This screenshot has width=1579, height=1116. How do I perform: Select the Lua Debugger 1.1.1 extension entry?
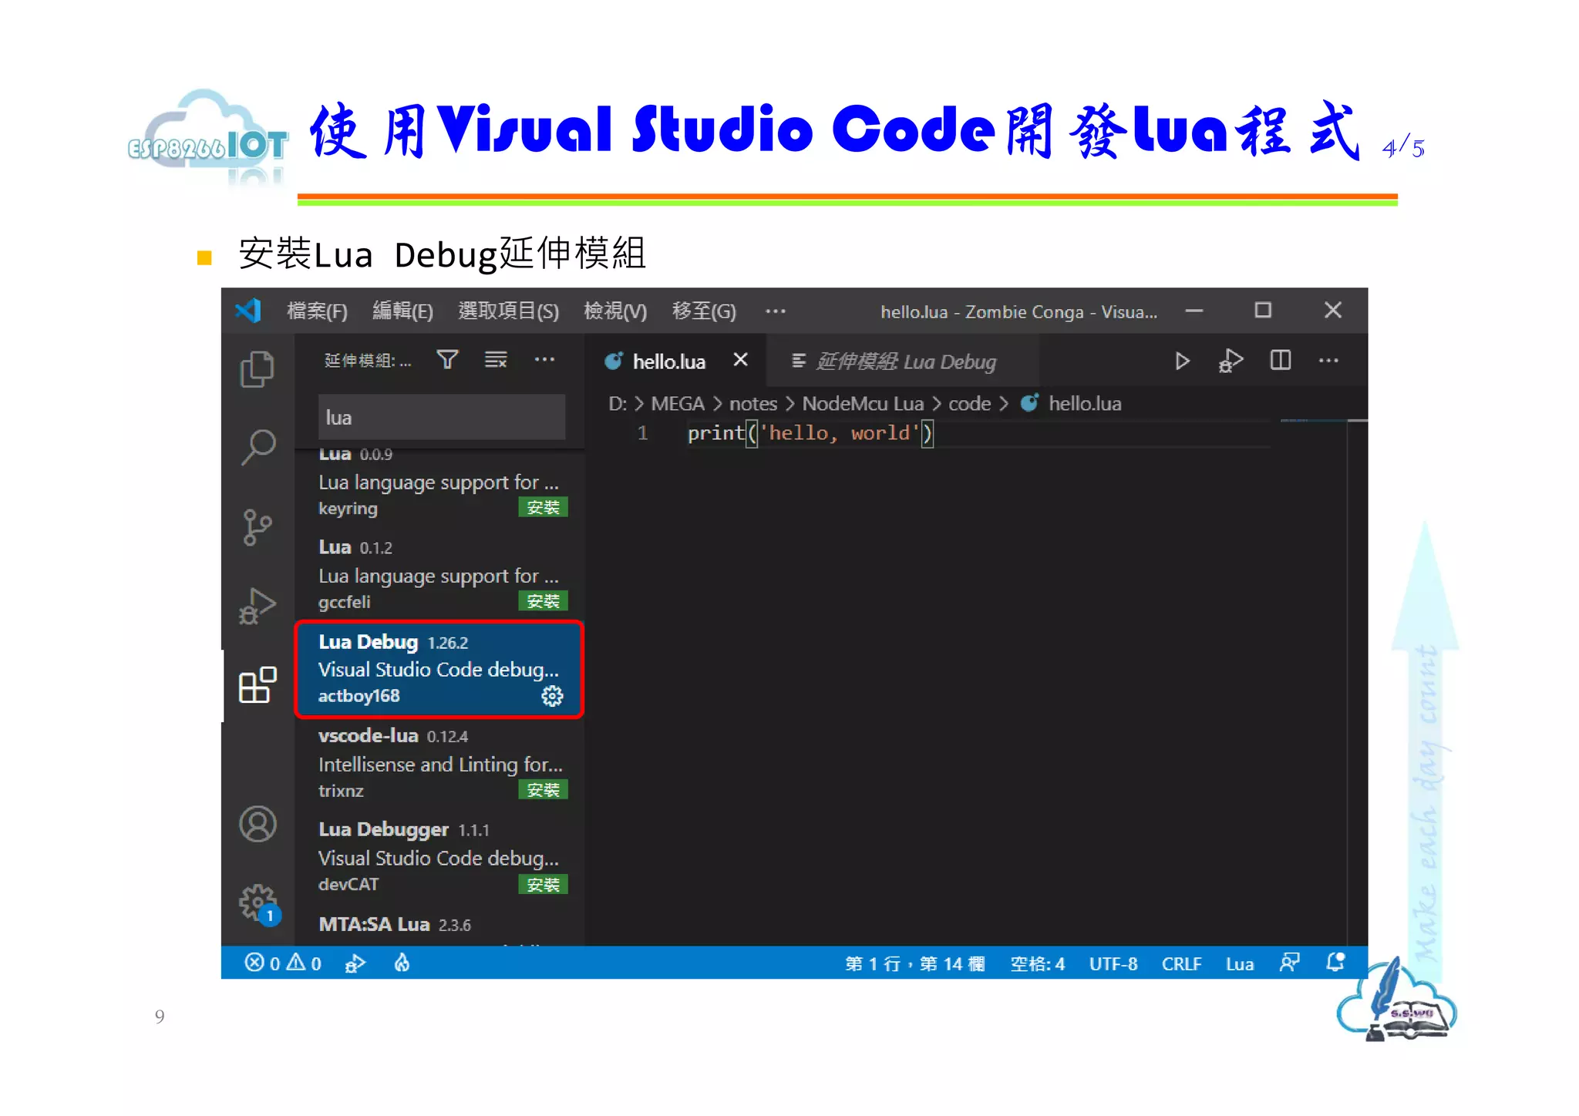(x=439, y=858)
